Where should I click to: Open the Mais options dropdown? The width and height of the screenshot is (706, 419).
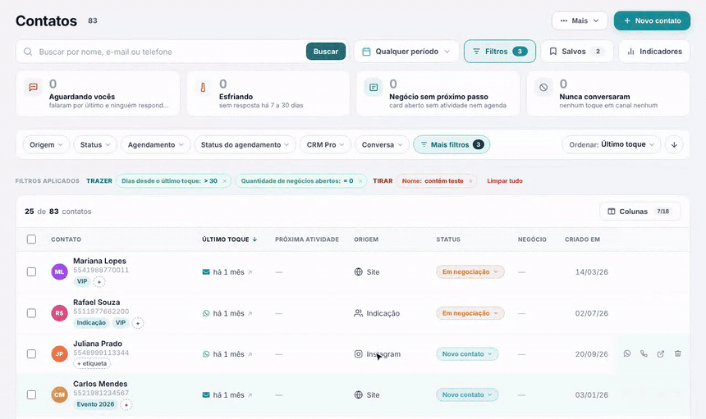point(580,20)
